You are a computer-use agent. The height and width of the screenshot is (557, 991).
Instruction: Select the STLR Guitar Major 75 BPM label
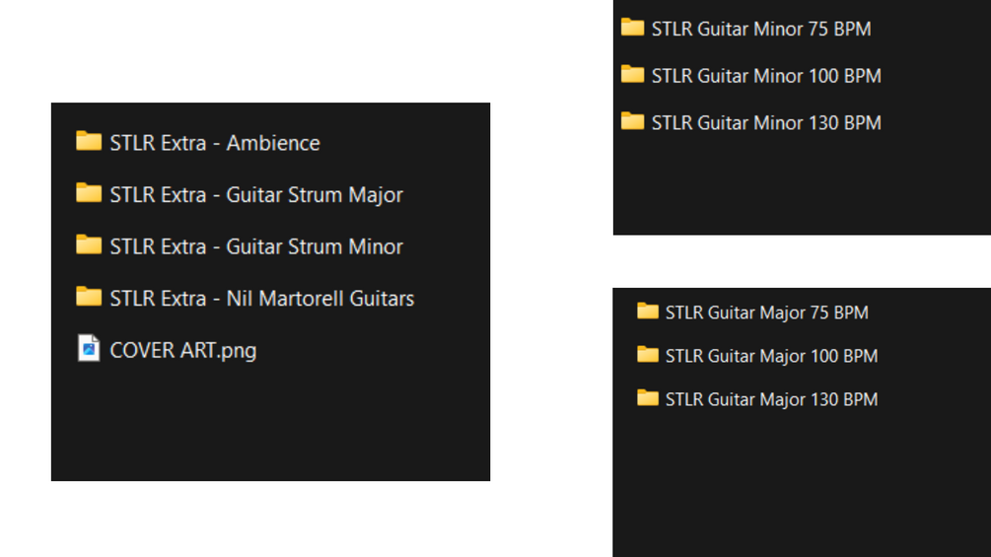click(x=767, y=313)
